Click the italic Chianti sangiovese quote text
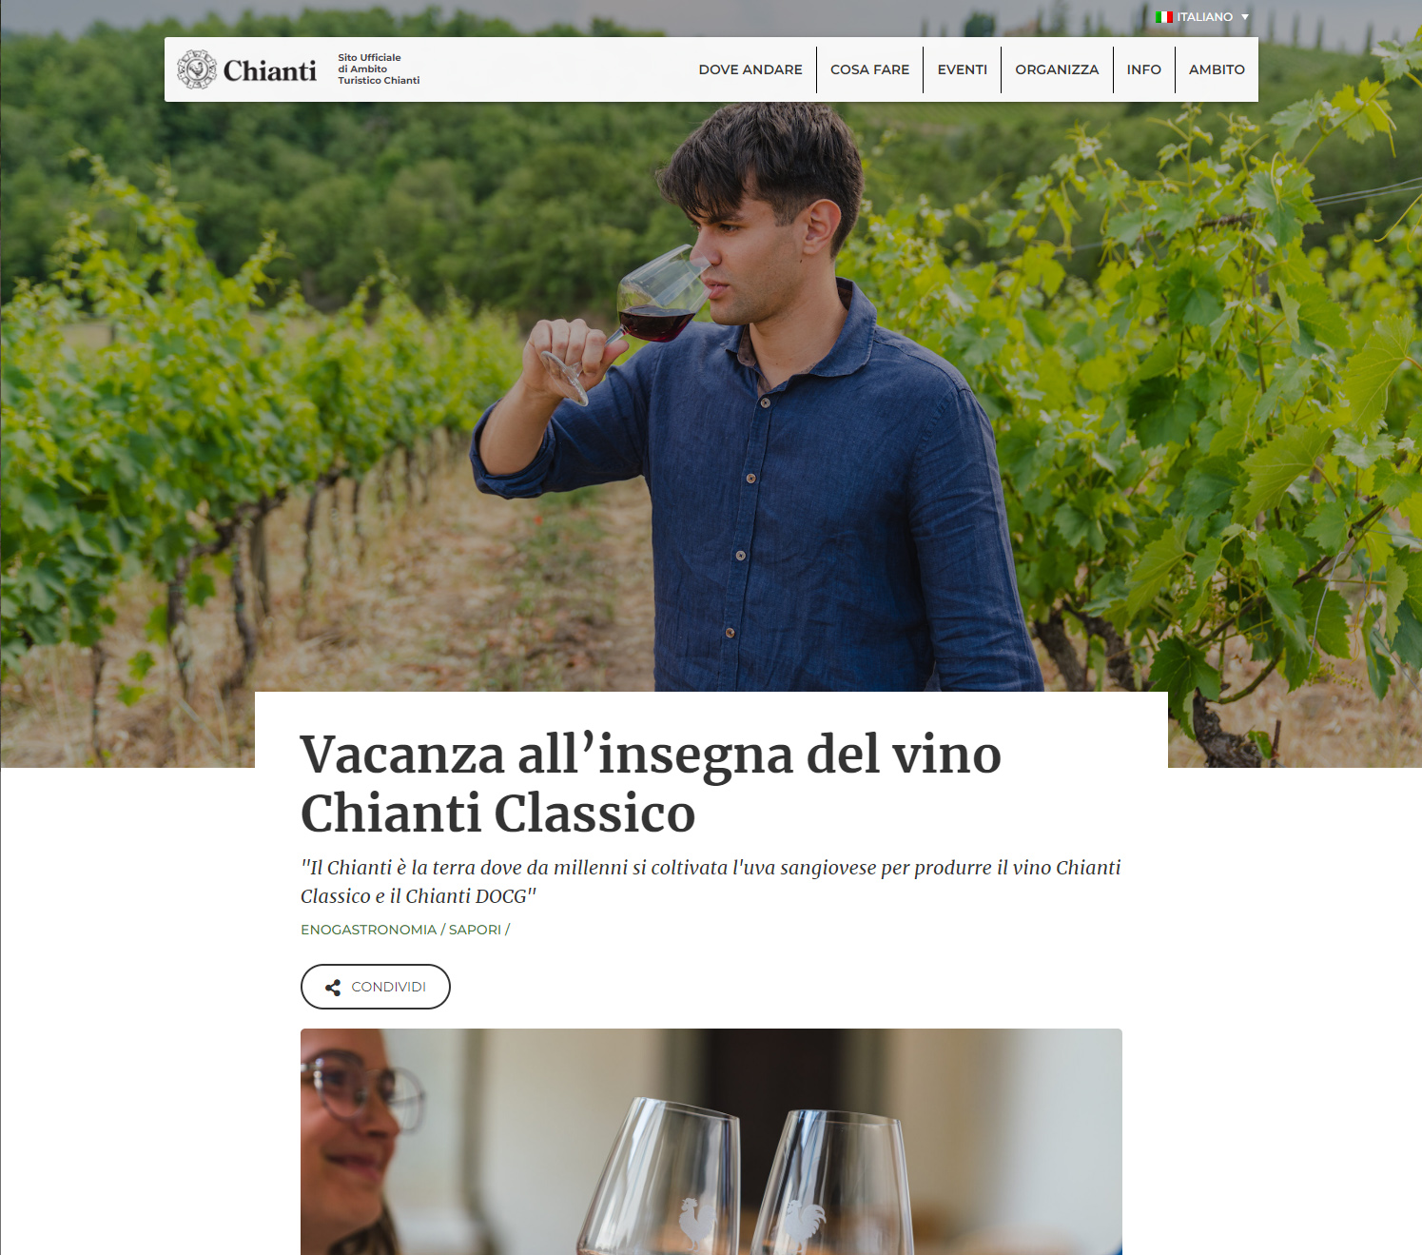This screenshot has width=1422, height=1255. click(711, 882)
